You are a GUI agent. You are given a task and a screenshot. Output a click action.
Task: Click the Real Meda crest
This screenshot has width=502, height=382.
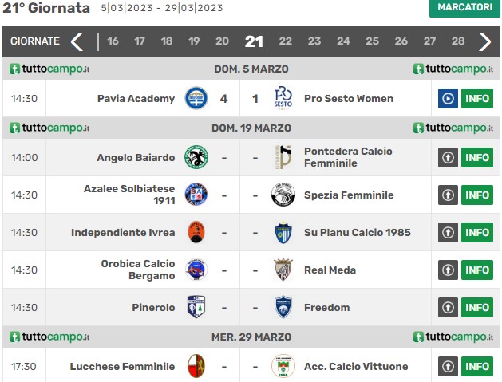point(283,270)
